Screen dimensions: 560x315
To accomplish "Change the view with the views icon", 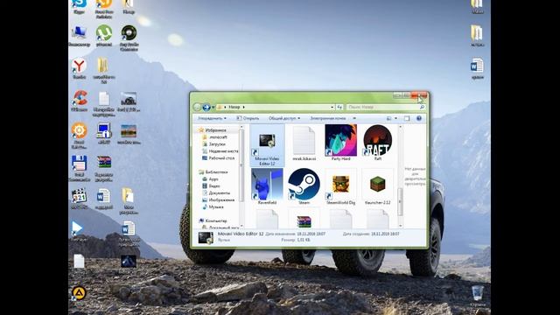I will pos(388,118).
